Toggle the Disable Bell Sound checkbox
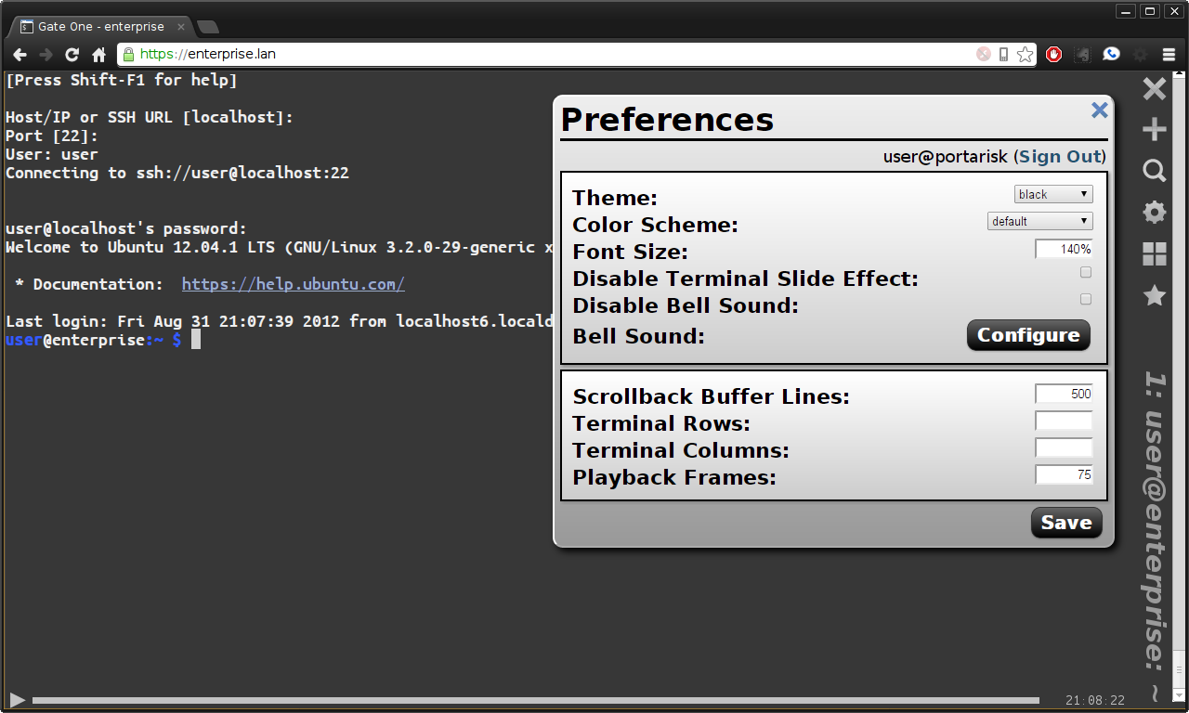Image resolution: width=1189 pixels, height=713 pixels. point(1085,300)
